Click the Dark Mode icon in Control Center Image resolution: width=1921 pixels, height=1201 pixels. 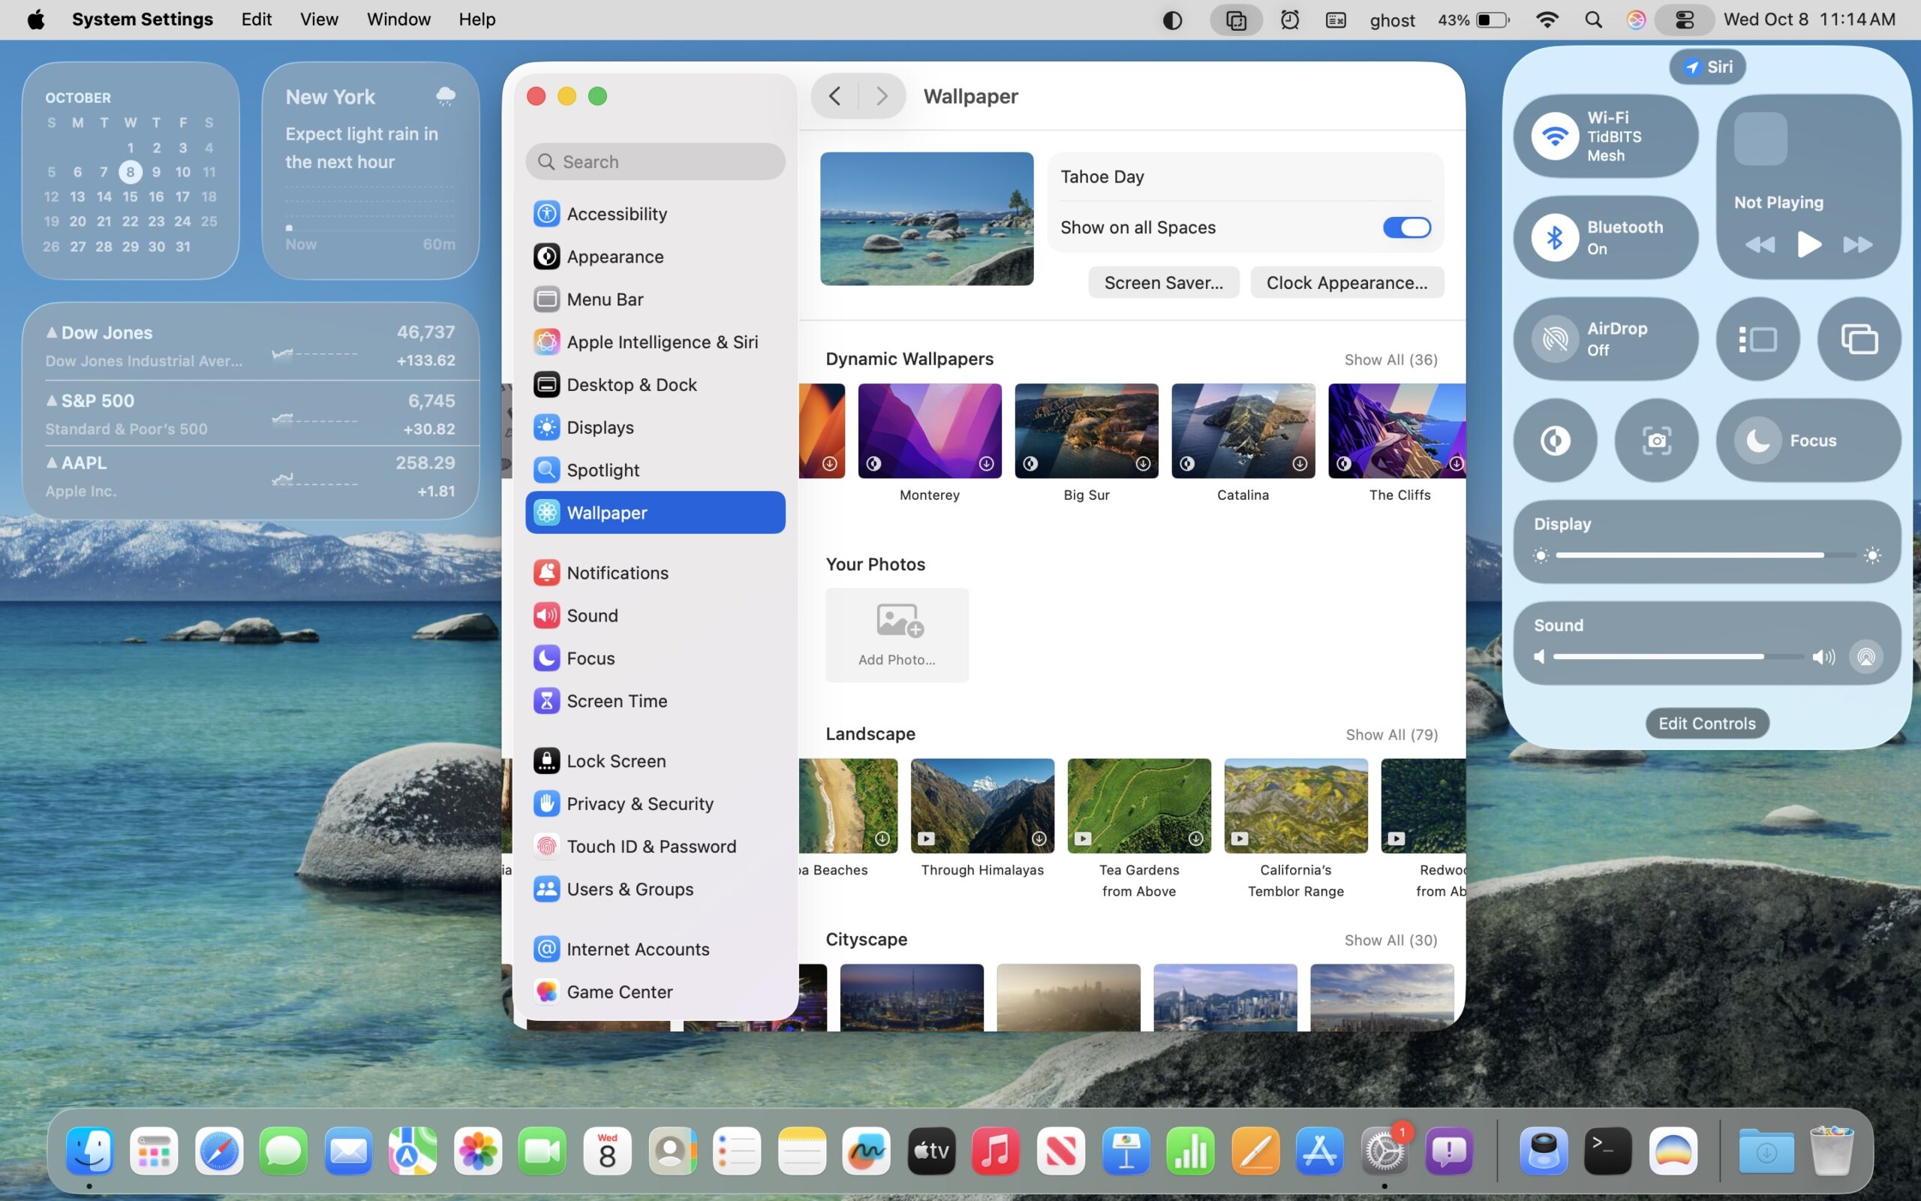(x=1554, y=440)
